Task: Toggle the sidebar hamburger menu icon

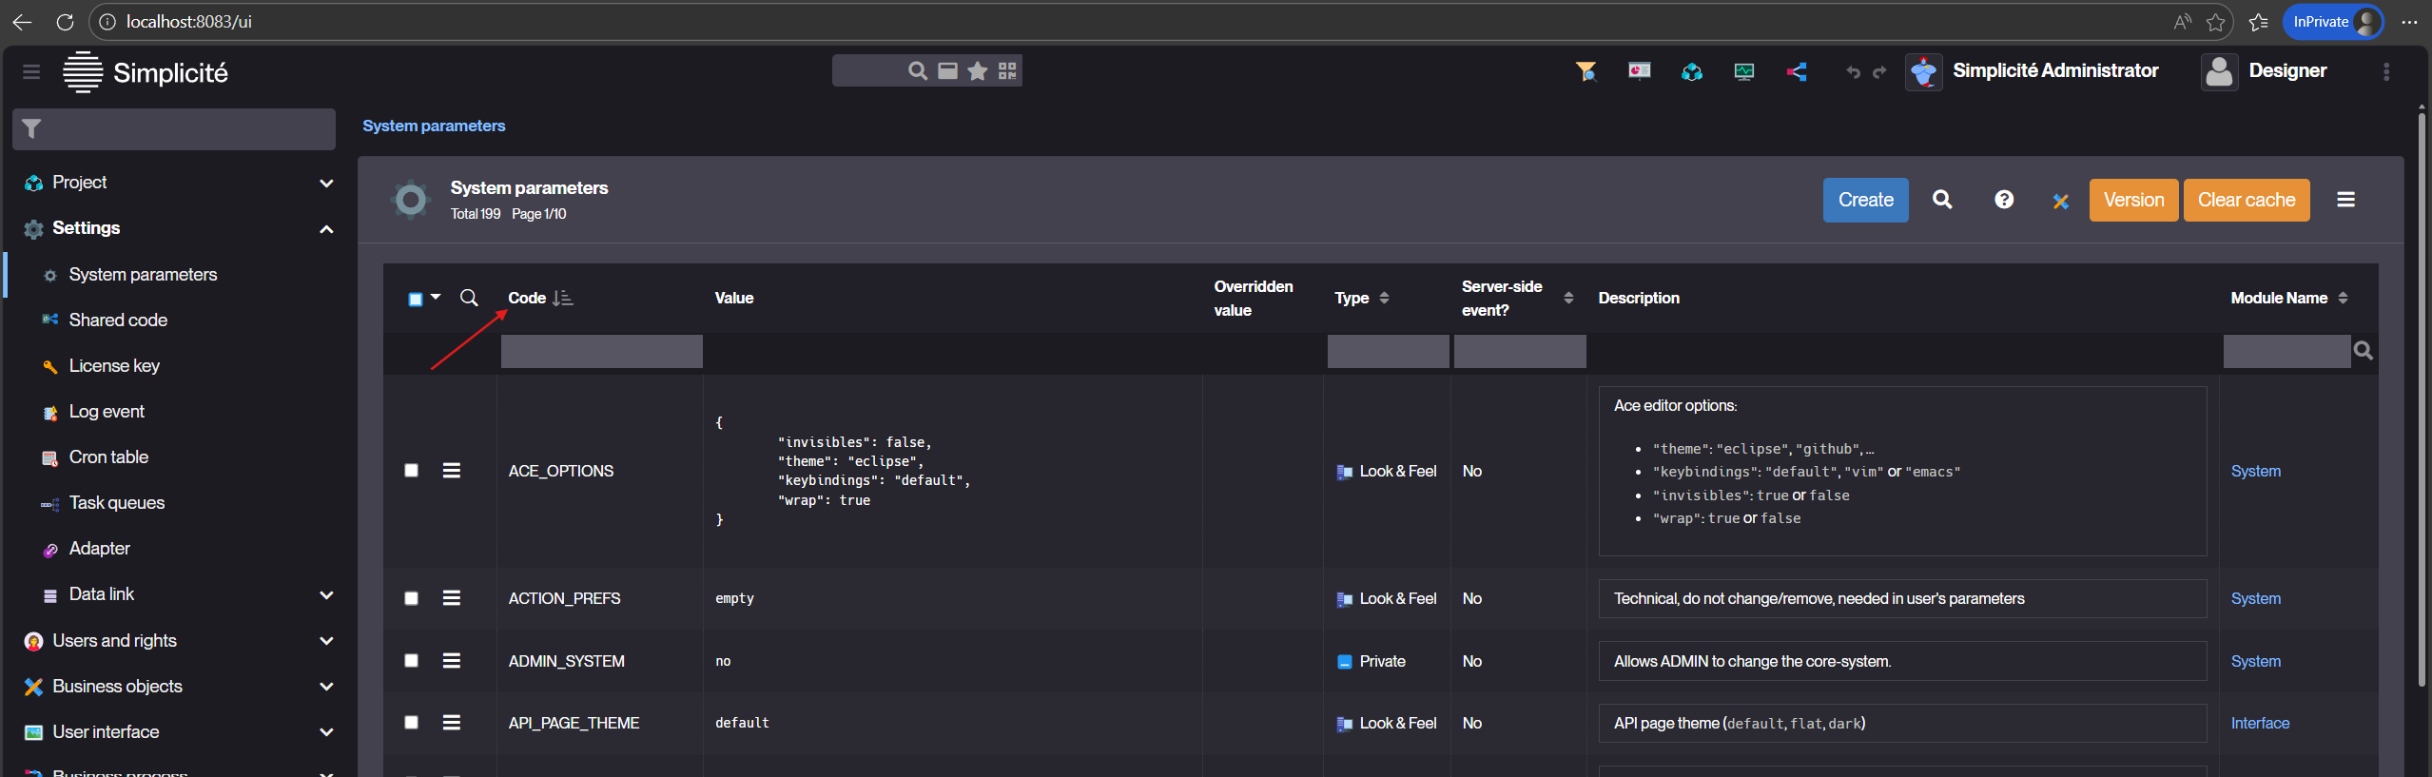Action: (31, 72)
